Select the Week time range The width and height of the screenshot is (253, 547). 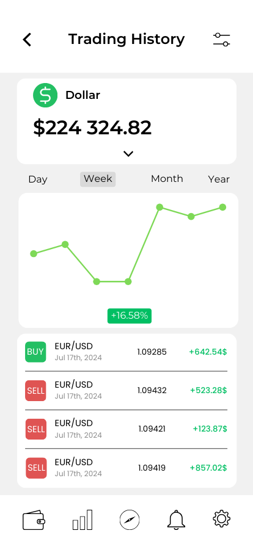[98, 179]
